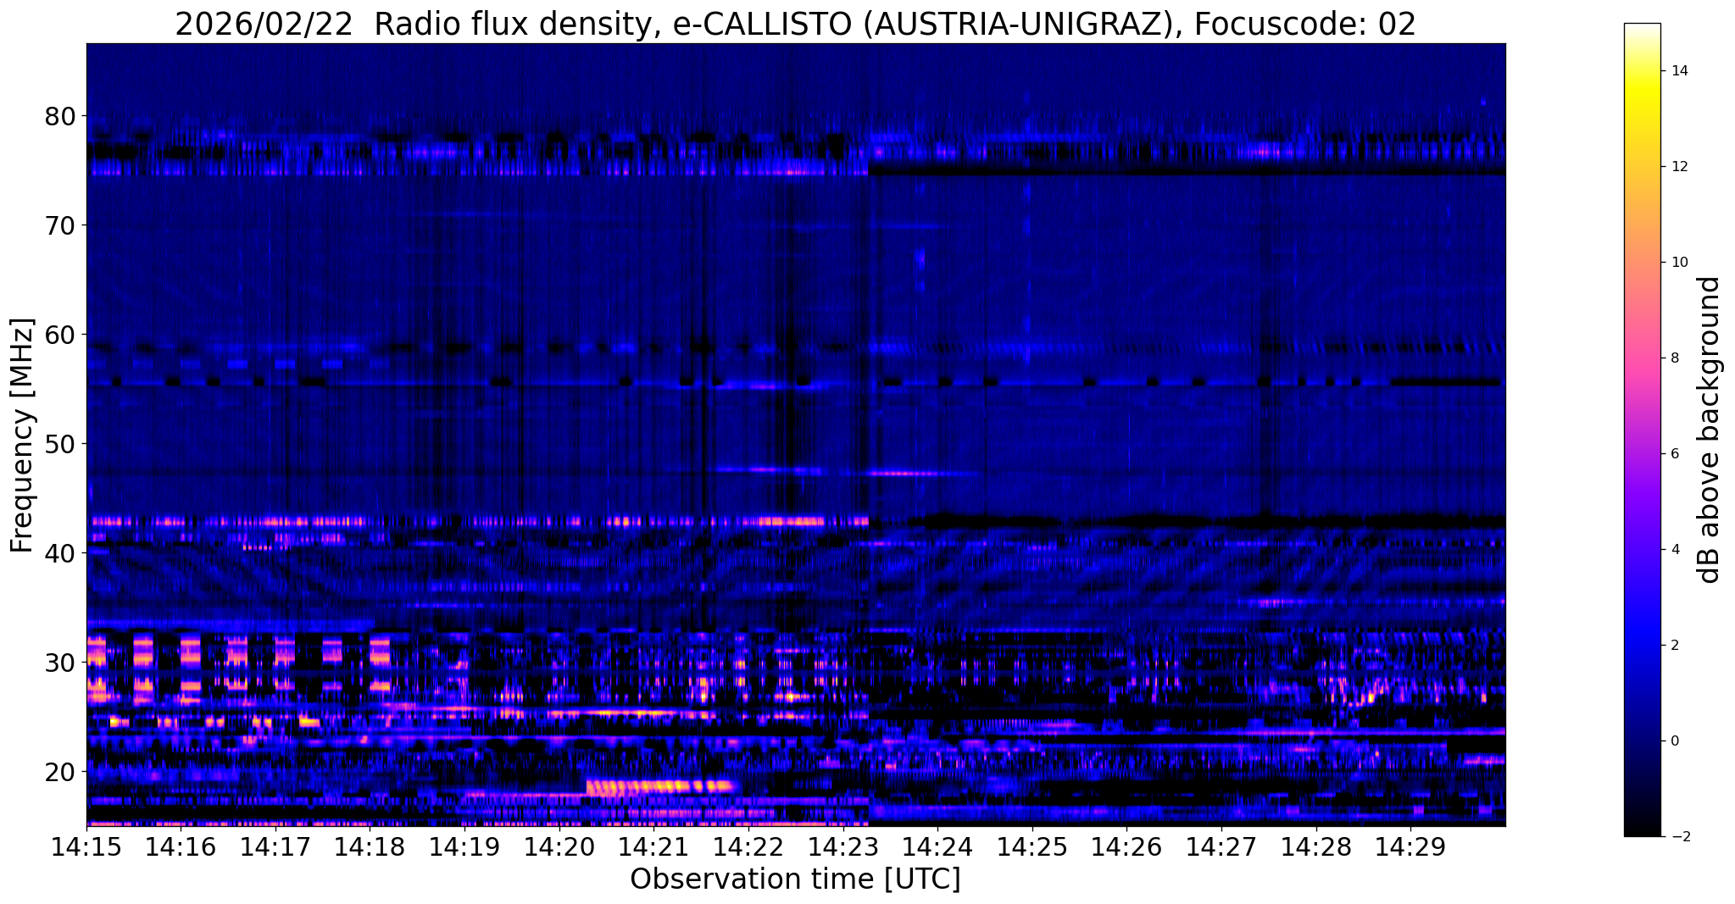1735x904 pixels.
Task: Click the 'dB above background' colorbar label
Action: pyautogui.click(x=1710, y=430)
